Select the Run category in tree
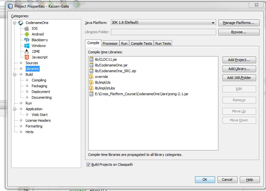Image resolution: width=266 pixels, height=191 pixels. click(x=29, y=103)
